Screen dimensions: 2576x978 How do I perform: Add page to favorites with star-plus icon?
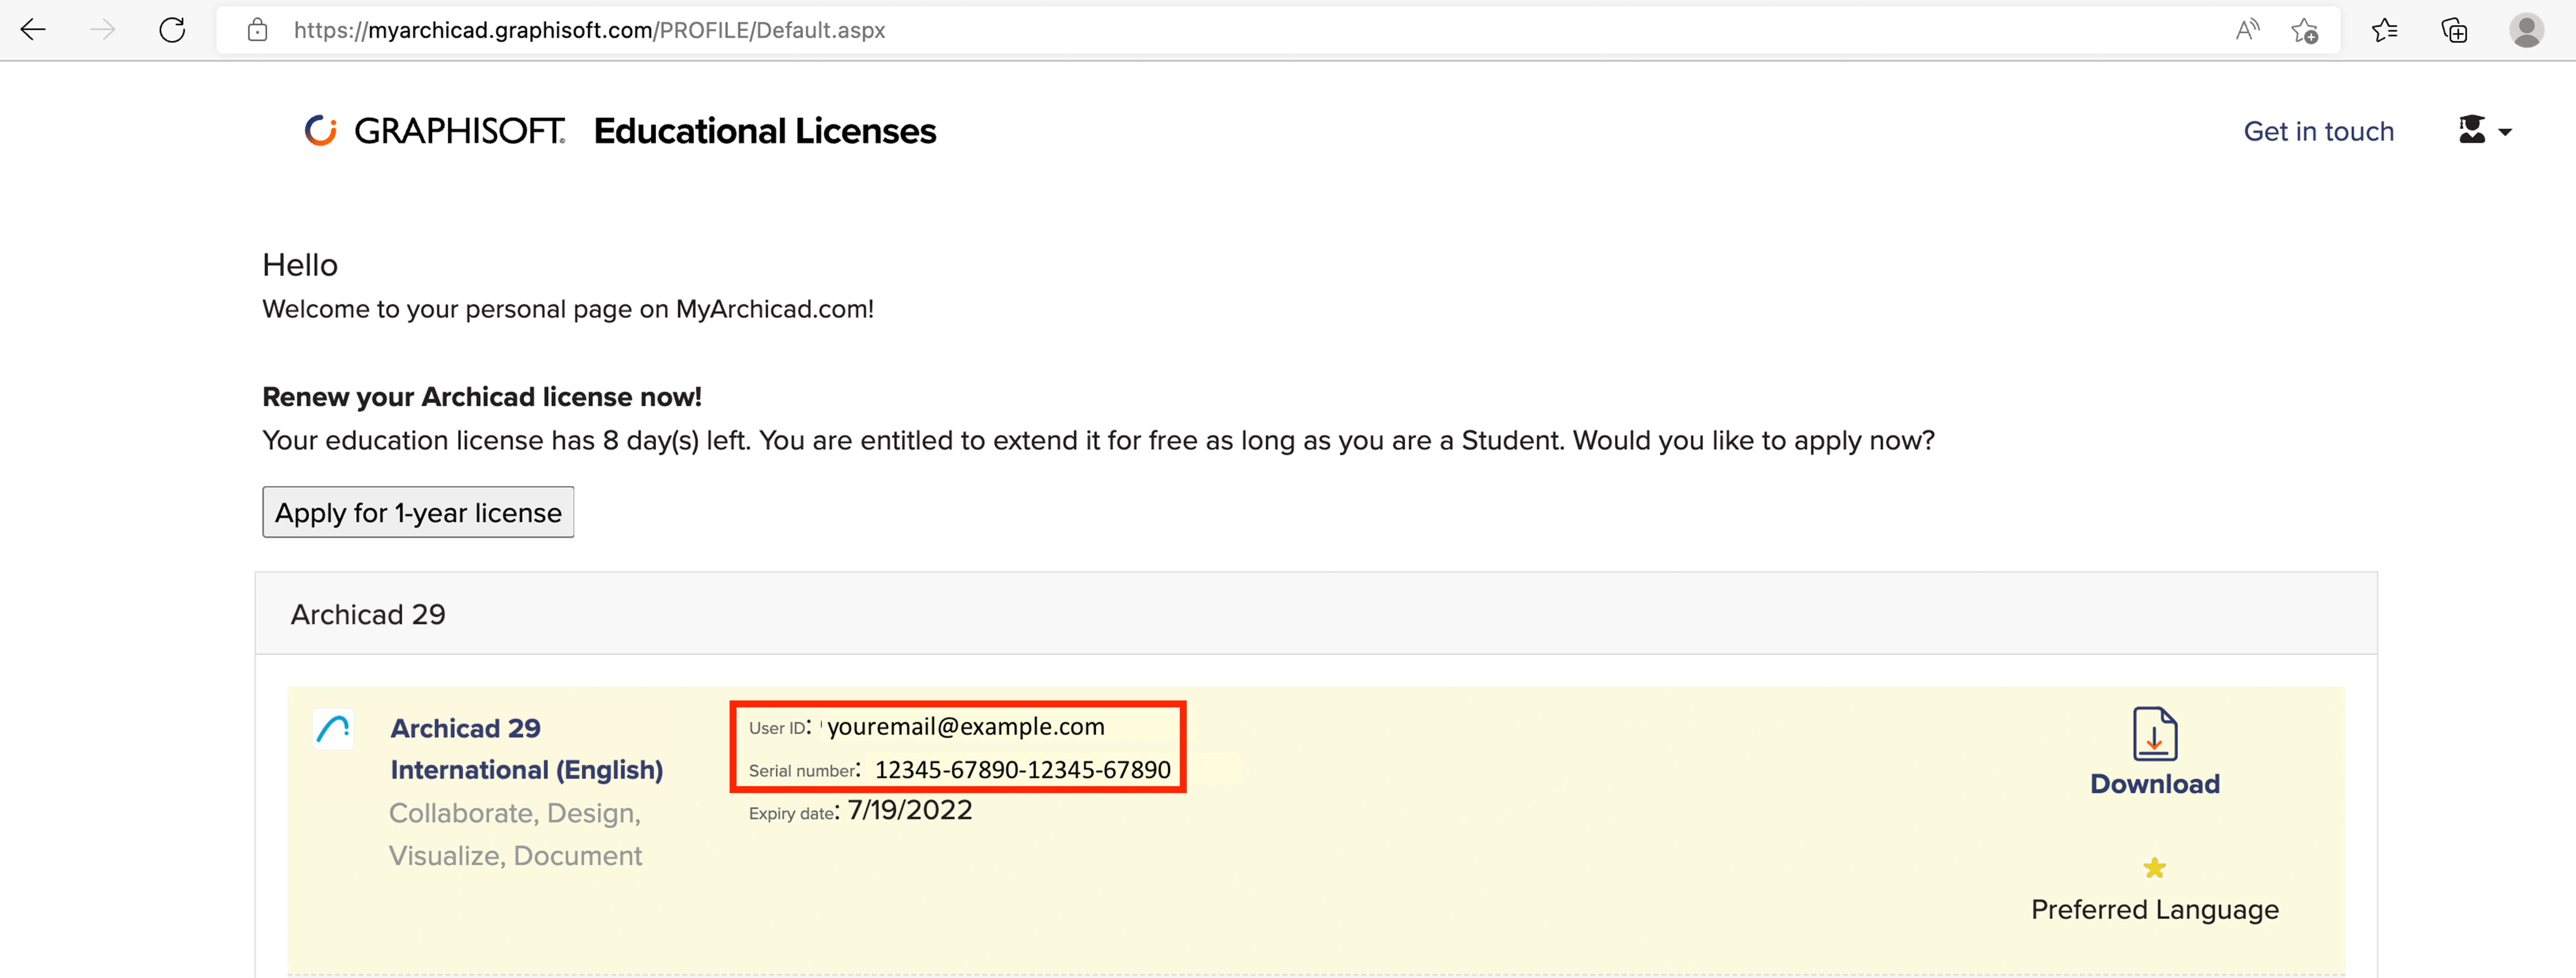2305,31
